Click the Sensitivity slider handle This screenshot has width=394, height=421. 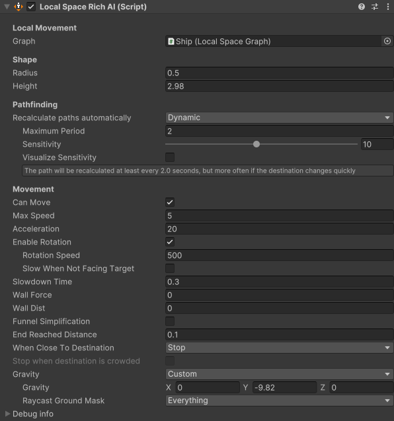point(256,144)
